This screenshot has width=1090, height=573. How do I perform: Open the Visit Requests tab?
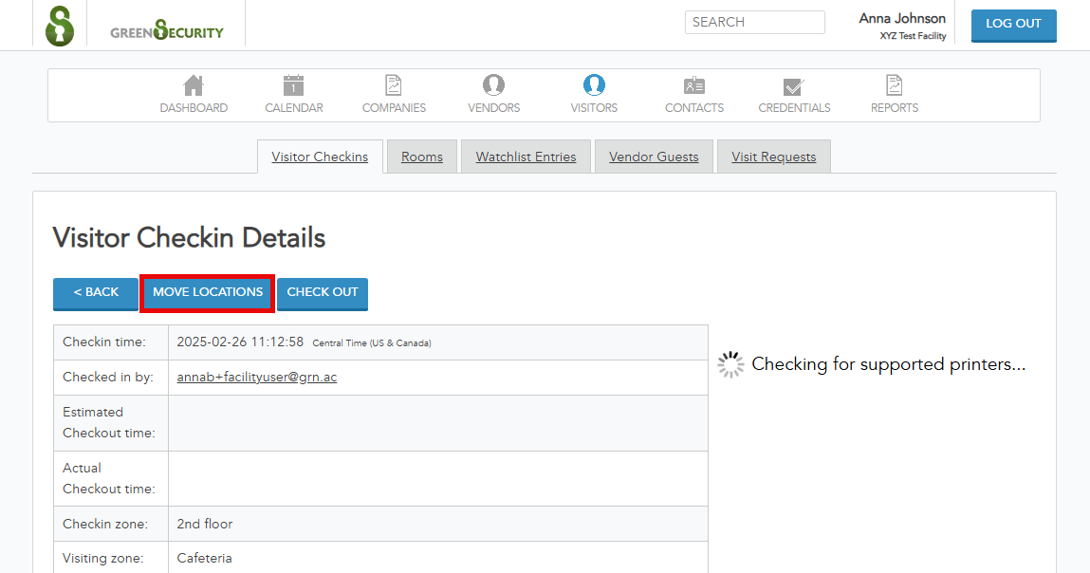pyautogui.click(x=773, y=157)
